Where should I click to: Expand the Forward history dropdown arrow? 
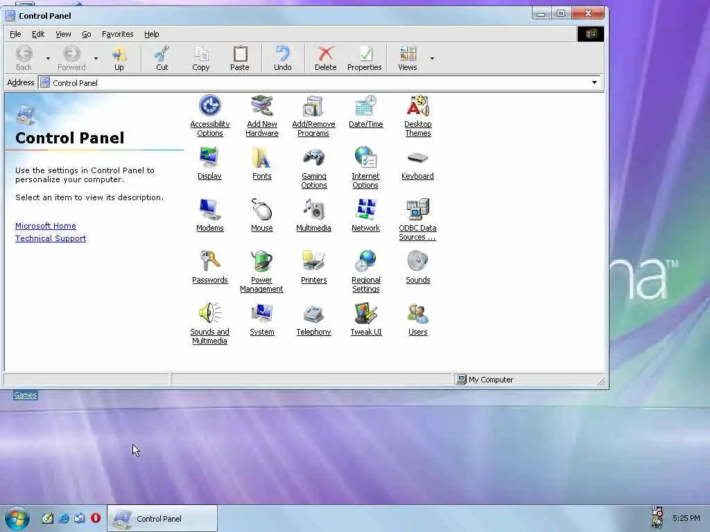96,58
